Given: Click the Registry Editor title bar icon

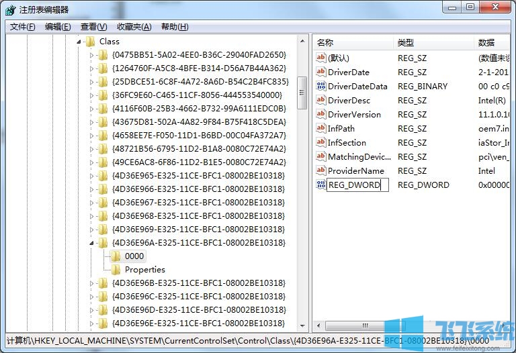Looking at the screenshot, I should tap(9, 9).
